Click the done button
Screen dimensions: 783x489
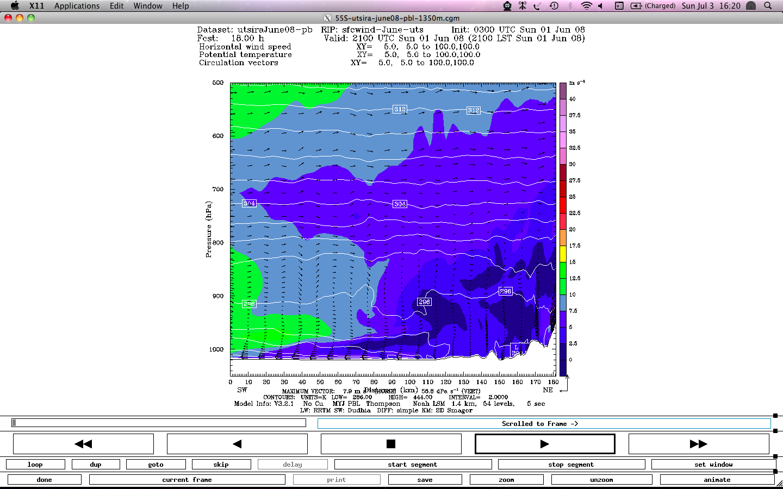point(45,480)
